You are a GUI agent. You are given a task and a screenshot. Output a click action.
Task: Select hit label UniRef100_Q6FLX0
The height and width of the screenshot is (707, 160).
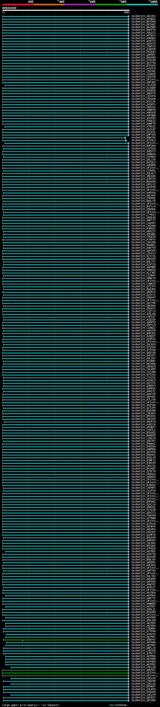(x=143, y=648)
